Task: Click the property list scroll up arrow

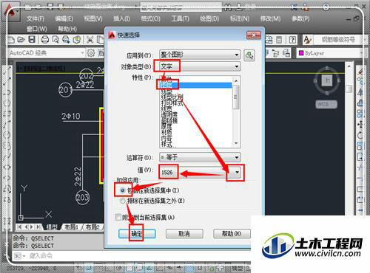Action: click(236, 80)
